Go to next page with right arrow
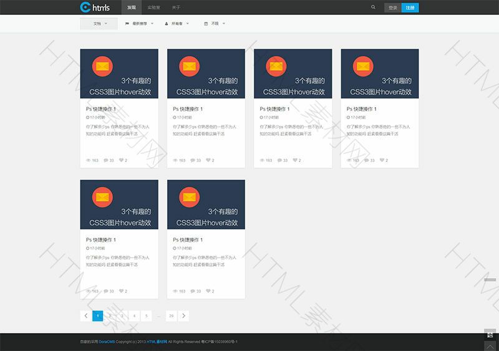Image resolution: width=499 pixels, height=351 pixels. tap(183, 316)
